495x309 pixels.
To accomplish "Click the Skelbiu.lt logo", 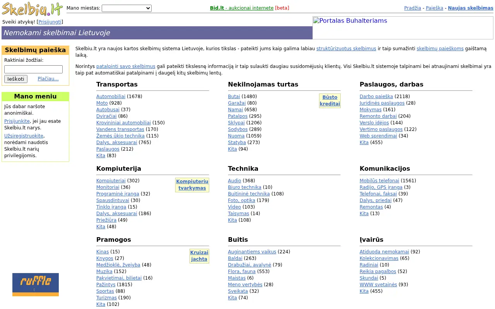I will pyautogui.click(x=32, y=8).
